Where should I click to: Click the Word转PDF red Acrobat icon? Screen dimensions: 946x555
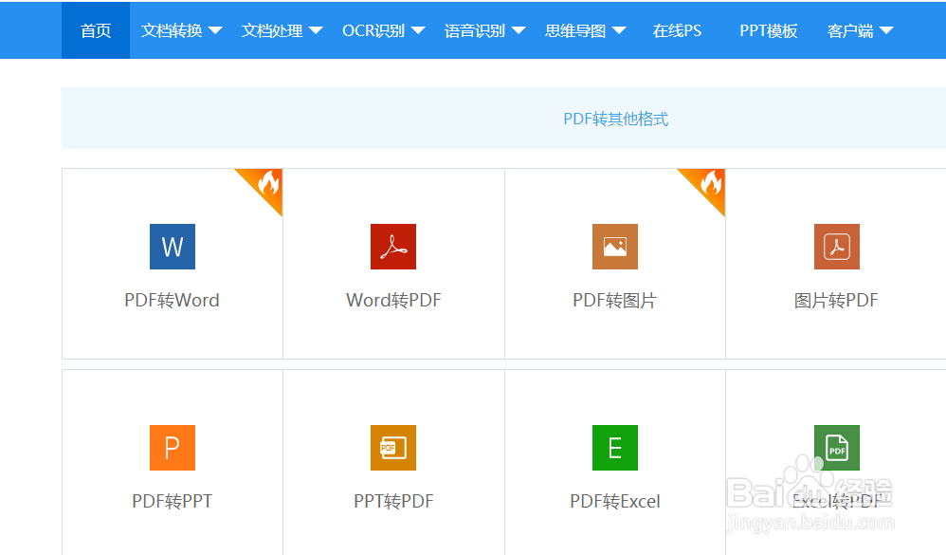[x=393, y=247]
